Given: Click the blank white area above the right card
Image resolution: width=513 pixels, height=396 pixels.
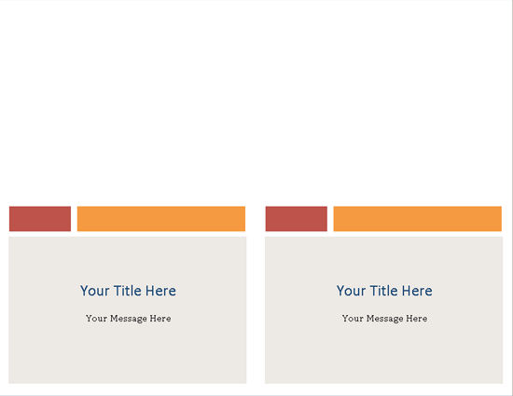Looking at the screenshot, I should point(383,102).
